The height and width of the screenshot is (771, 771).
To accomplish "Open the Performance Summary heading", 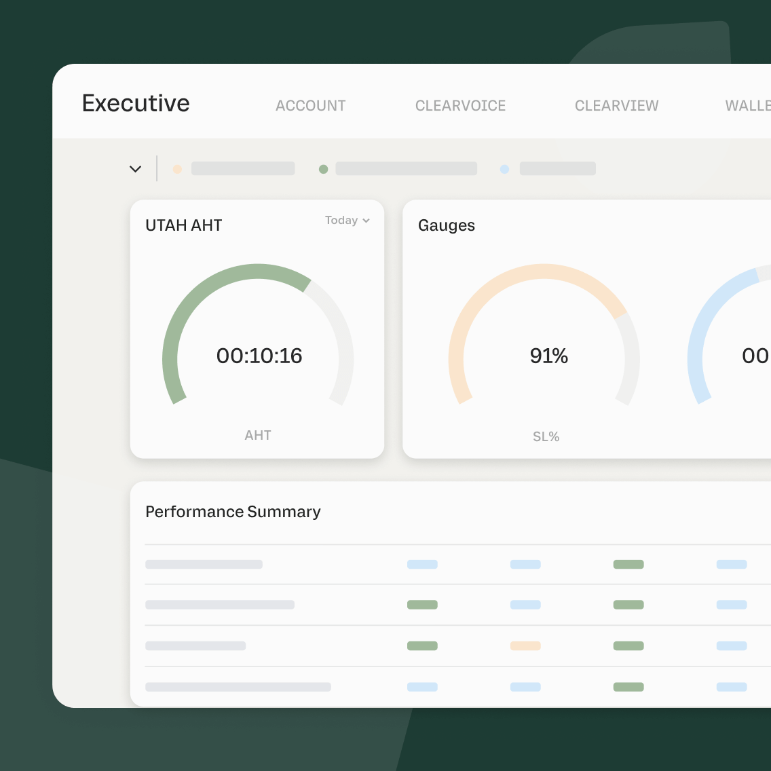I will click(x=233, y=512).
